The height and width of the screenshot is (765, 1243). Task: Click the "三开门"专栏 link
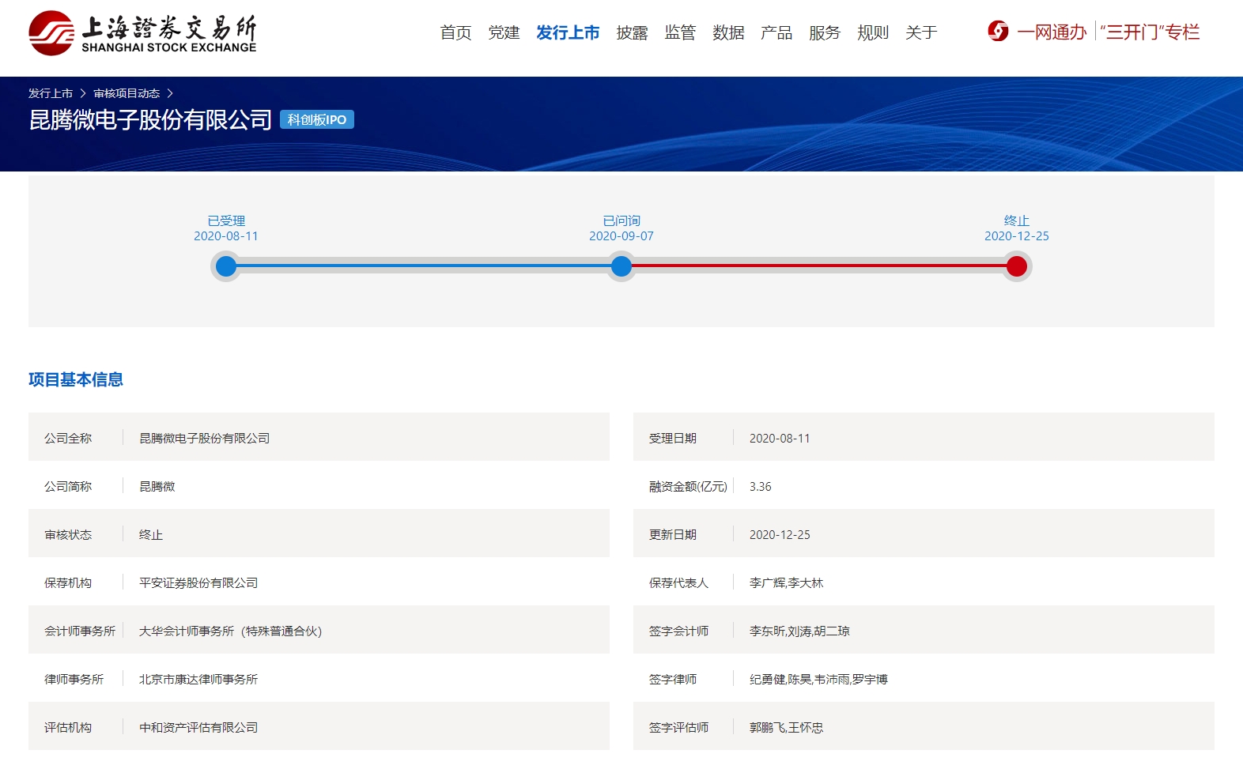[1150, 32]
